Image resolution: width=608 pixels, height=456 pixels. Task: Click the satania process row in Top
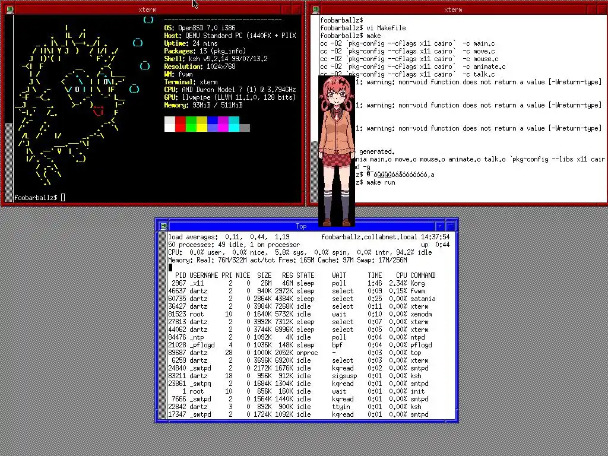pyautogui.click(x=302, y=299)
